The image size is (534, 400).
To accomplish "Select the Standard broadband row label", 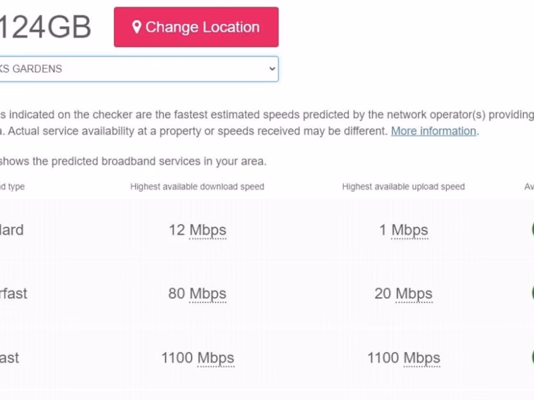I will (x=11, y=230).
